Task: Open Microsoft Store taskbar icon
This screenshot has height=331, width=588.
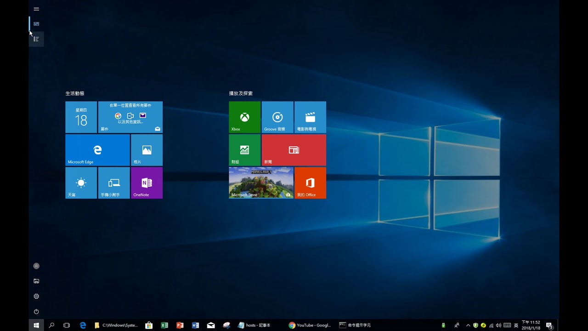Action: click(149, 325)
